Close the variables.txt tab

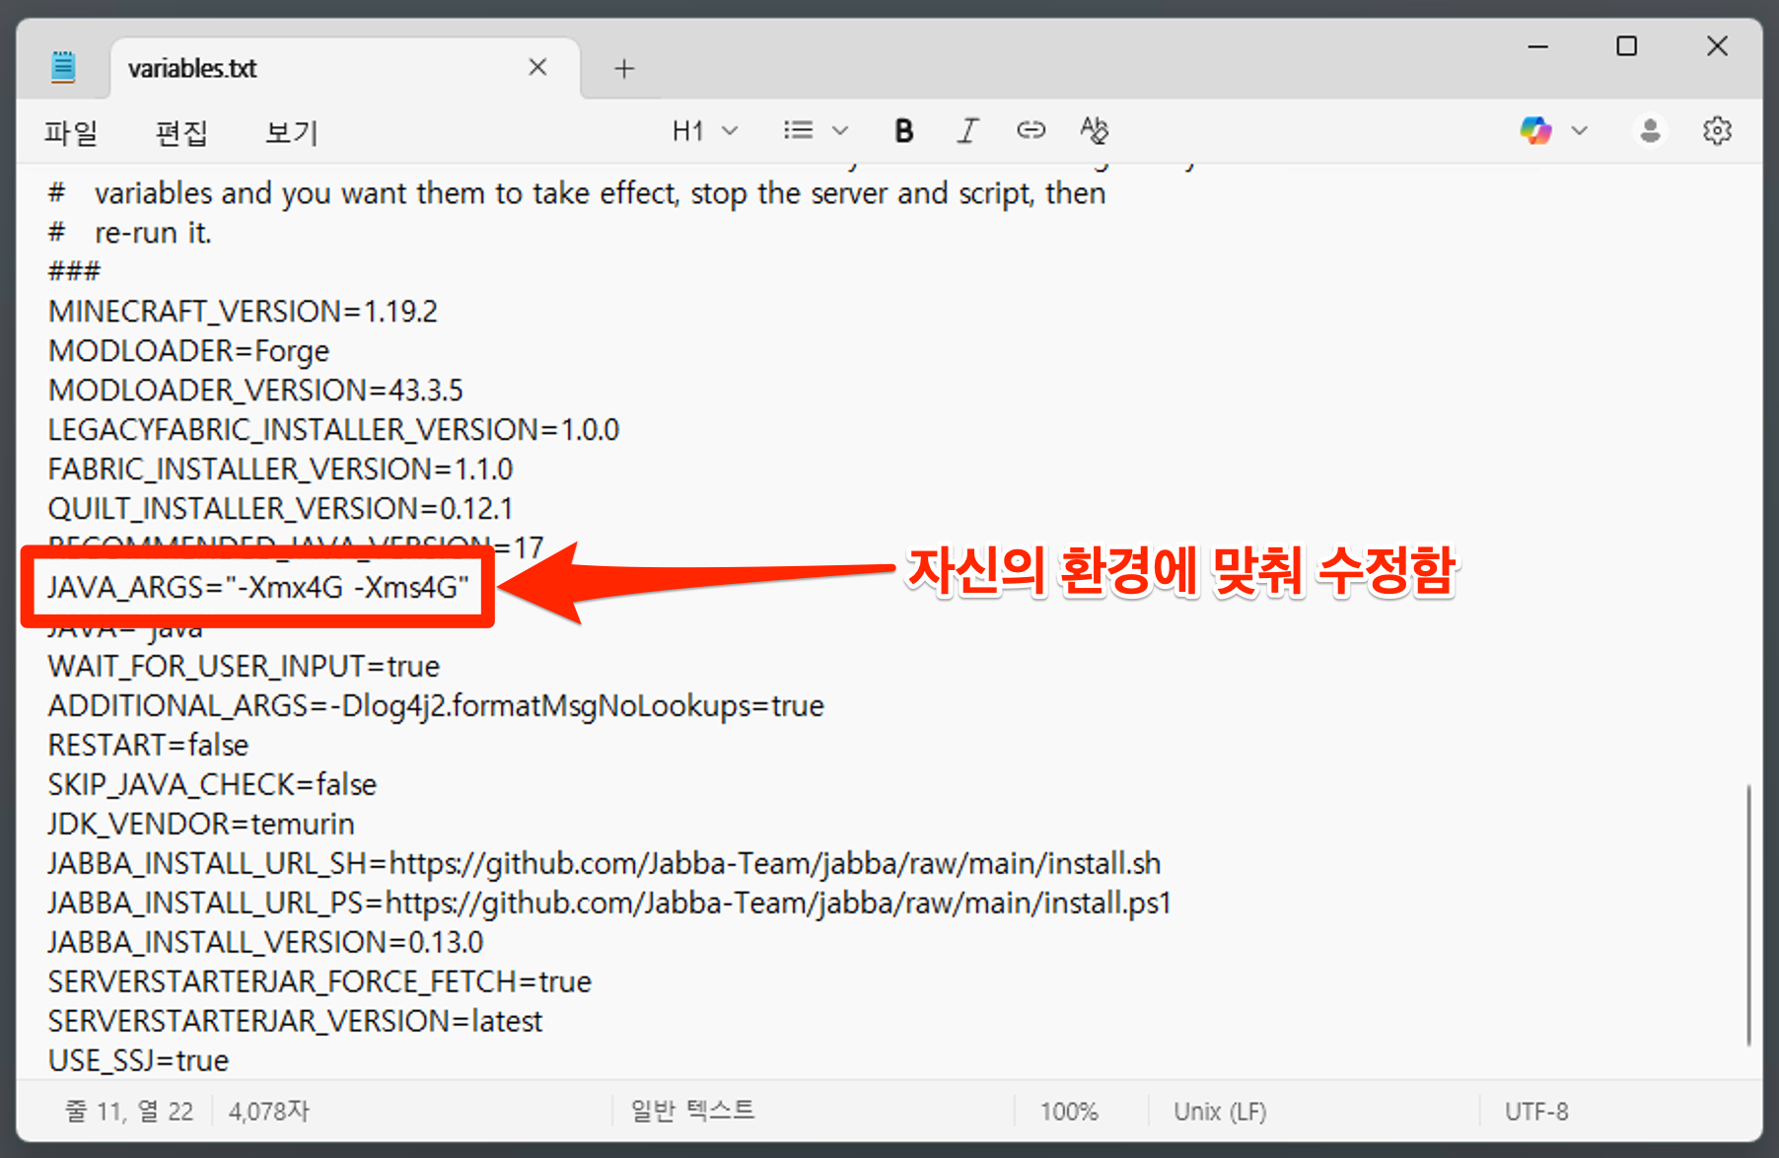coord(537,67)
